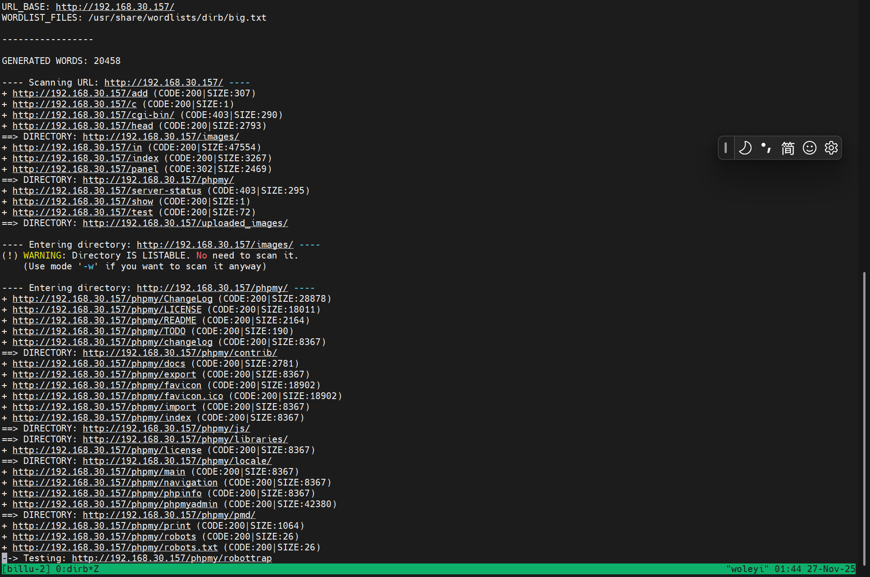Open the phpmy/phpmyadmin URL link

(x=115, y=504)
